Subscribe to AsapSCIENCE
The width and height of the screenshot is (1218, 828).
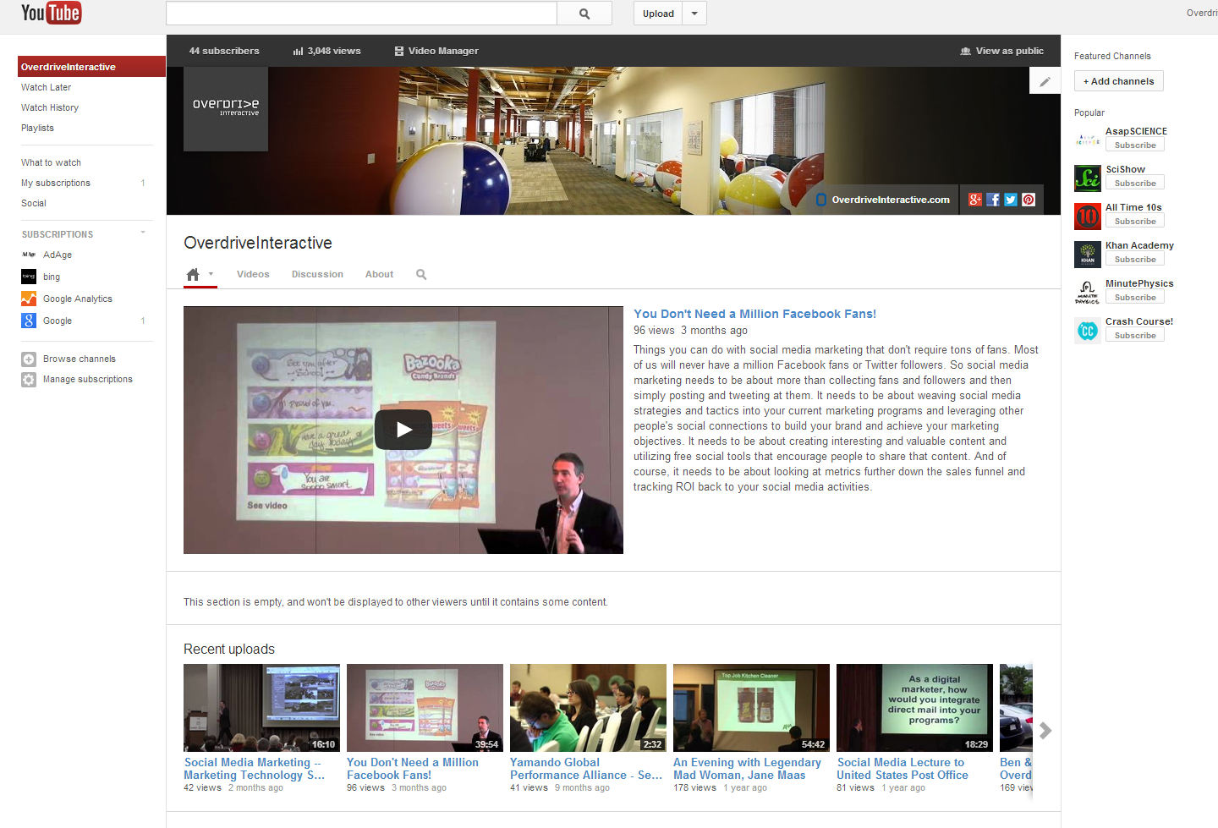click(x=1135, y=145)
